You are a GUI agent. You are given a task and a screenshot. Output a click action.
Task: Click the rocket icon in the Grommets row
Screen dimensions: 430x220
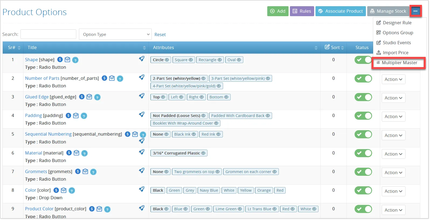pos(142,170)
